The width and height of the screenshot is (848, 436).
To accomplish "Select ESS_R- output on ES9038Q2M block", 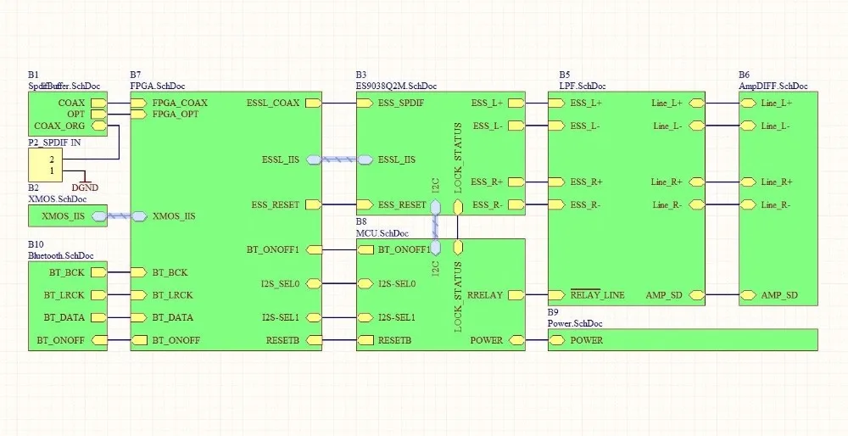I will pyautogui.click(x=516, y=204).
